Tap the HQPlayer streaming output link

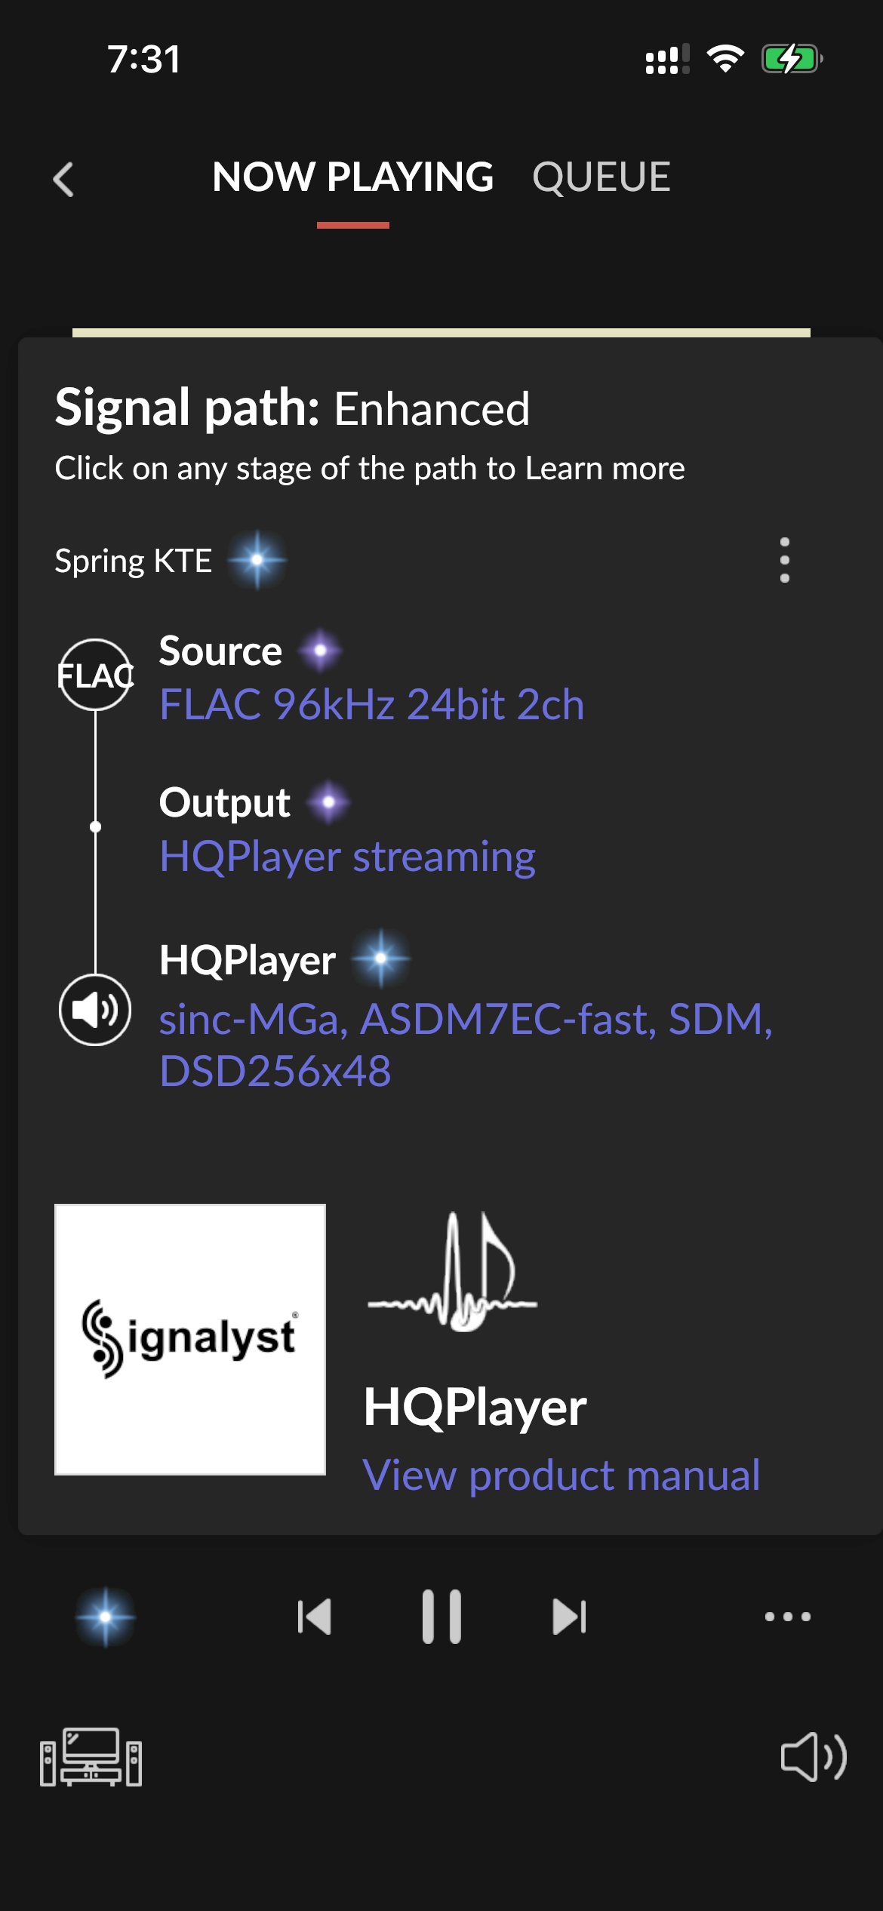[x=347, y=857]
